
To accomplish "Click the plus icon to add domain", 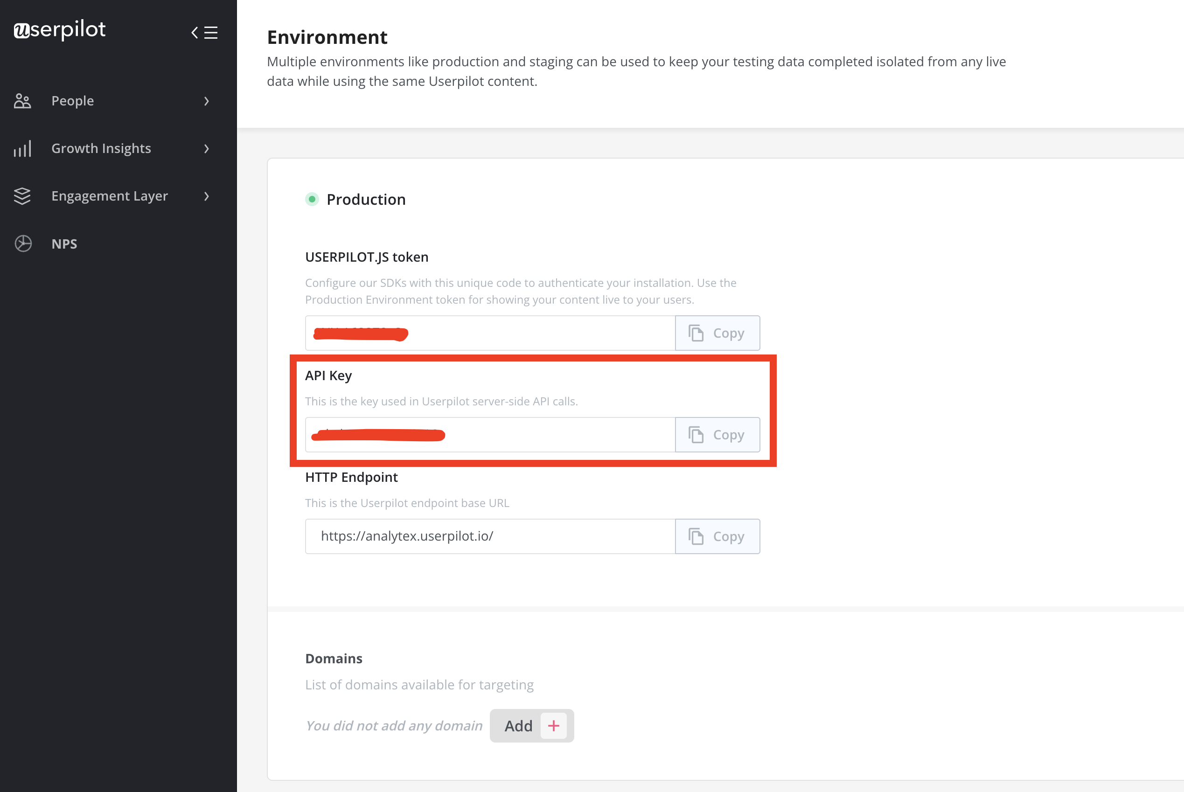I will tap(554, 726).
